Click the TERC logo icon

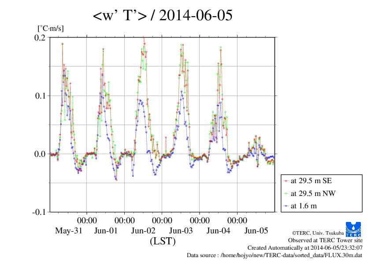pyautogui.click(x=354, y=229)
